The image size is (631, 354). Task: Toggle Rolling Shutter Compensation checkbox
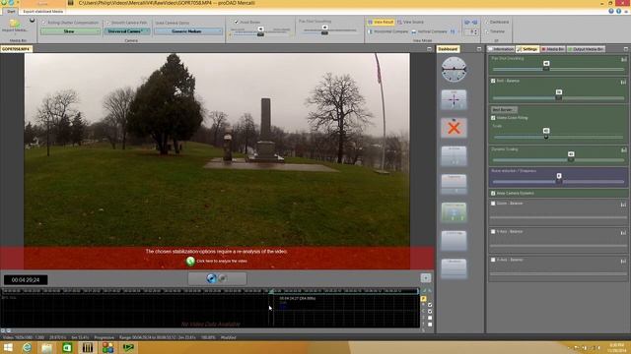(43, 23)
